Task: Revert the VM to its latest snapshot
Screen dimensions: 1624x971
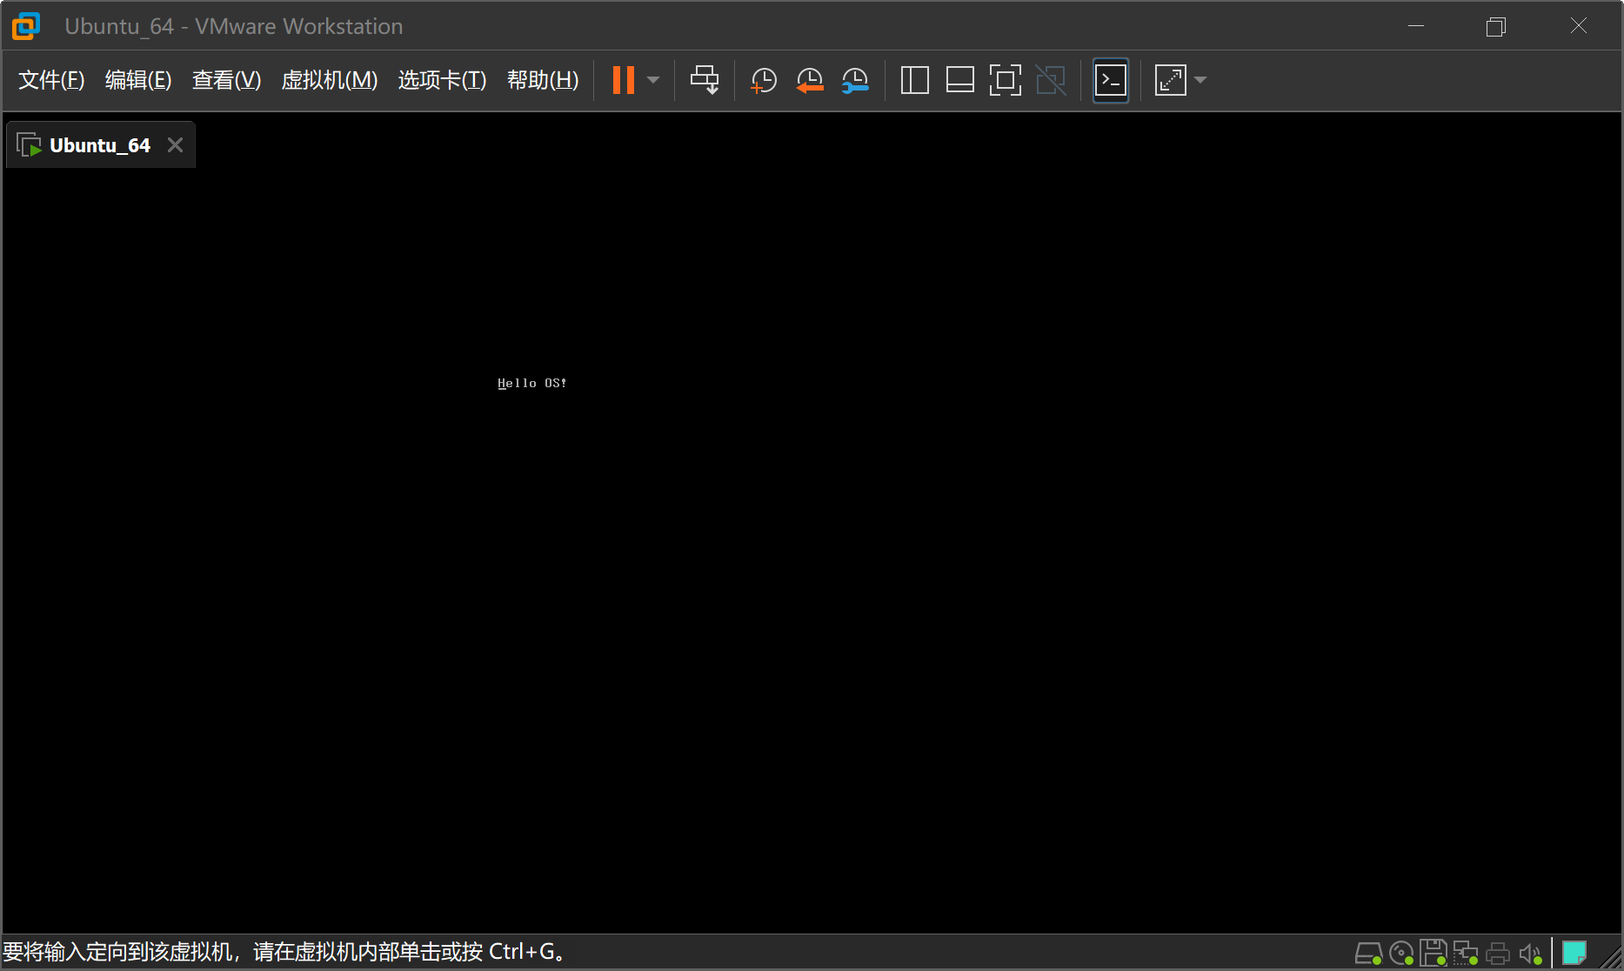Action: point(809,80)
